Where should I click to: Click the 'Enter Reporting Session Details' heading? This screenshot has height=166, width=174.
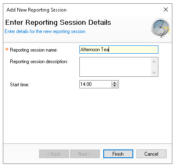pyautogui.click(x=58, y=22)
